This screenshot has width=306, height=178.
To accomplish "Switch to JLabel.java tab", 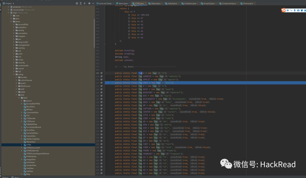I will tap(172, 3).
